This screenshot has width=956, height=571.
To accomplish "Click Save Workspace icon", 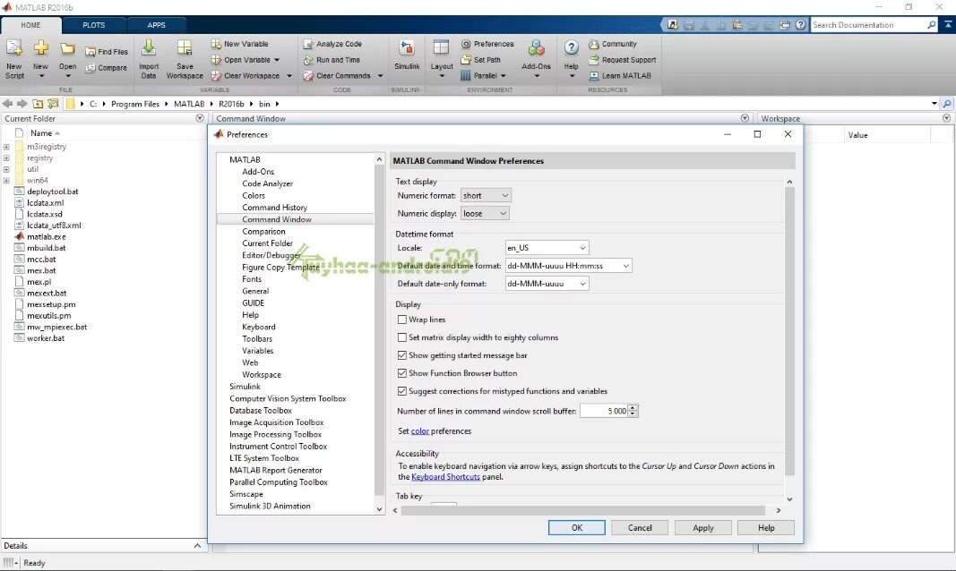I will pos(185,47).
